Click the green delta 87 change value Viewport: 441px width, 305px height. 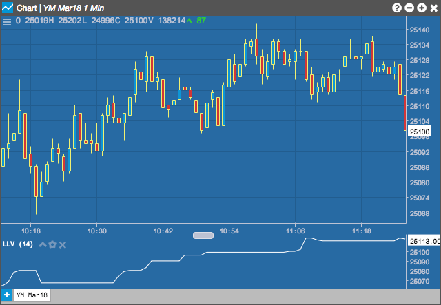pos(196,21)
